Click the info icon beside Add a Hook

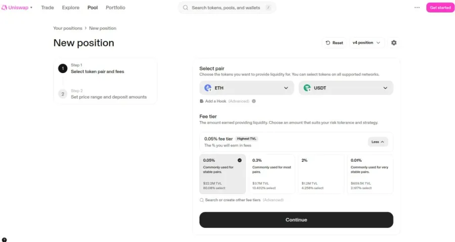pos(254,101)
